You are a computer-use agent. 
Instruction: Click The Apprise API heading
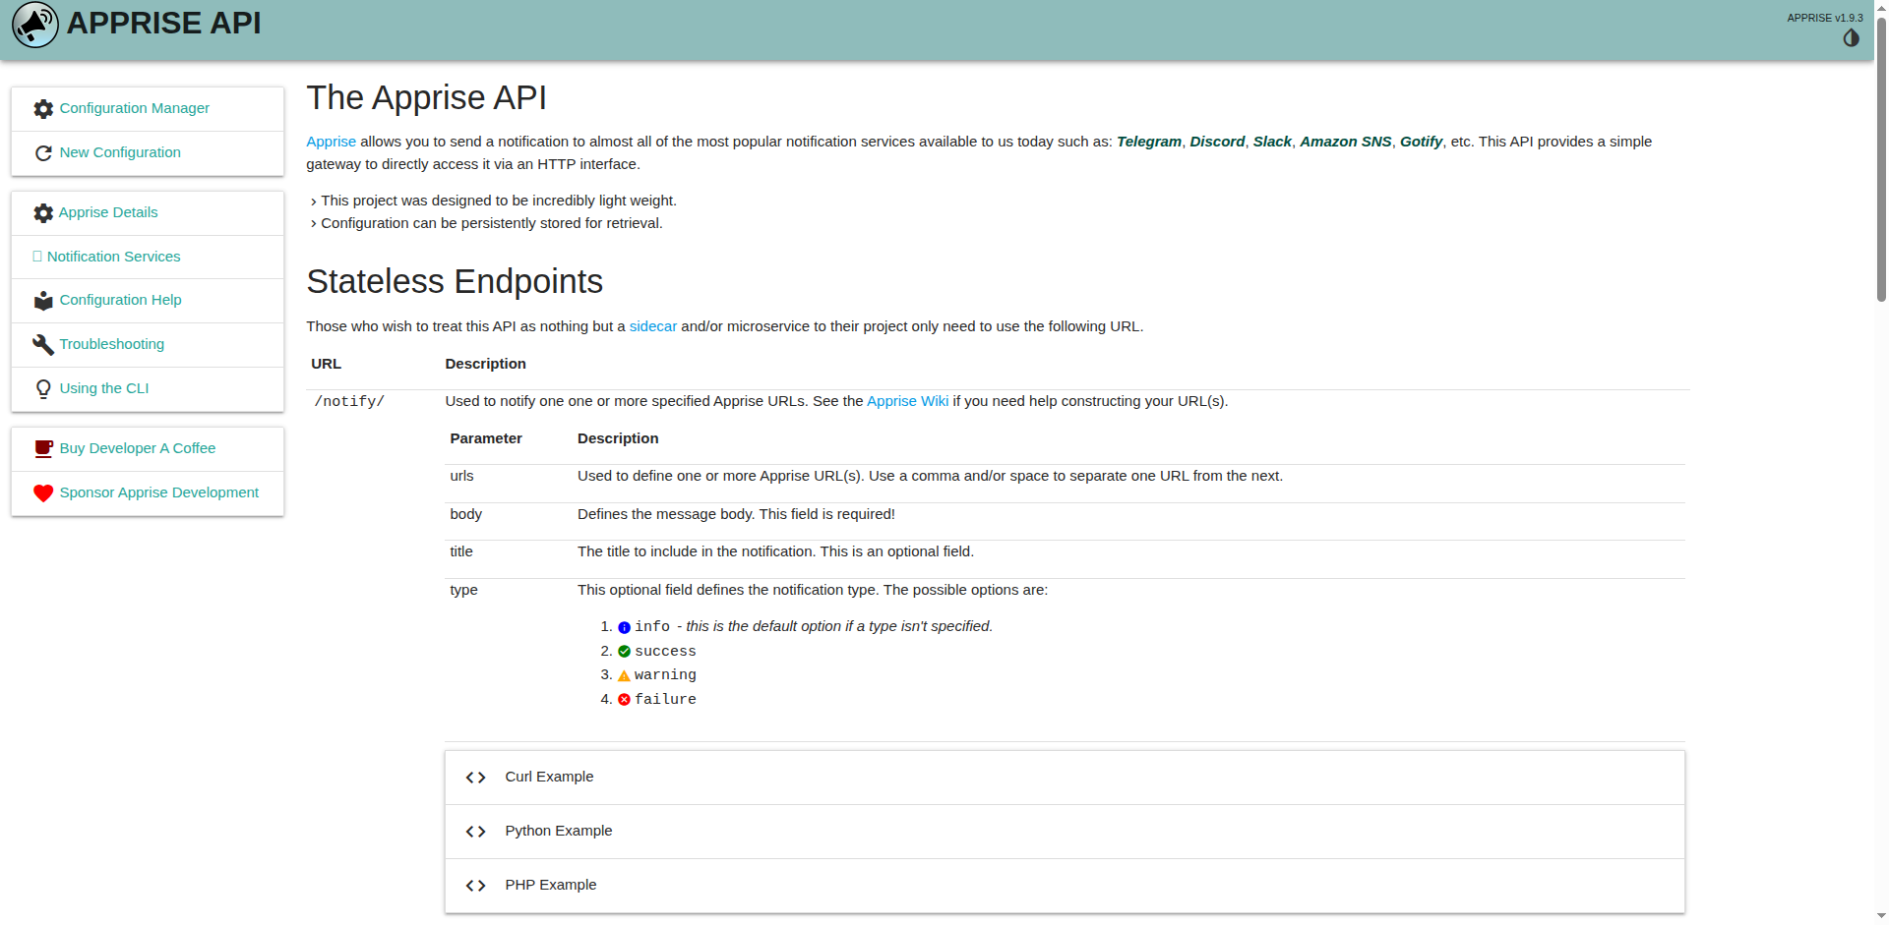[426, 98]
